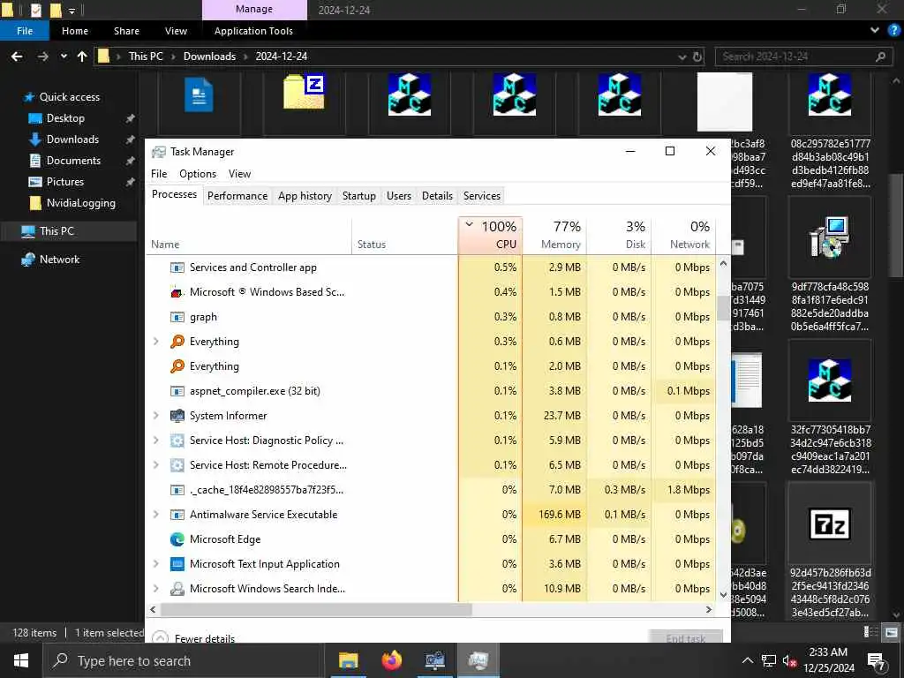Expand Microsoft Windows Search Indexer group
Image resolution: width=904 pixels, height=678 pixels.
point(155,589)
